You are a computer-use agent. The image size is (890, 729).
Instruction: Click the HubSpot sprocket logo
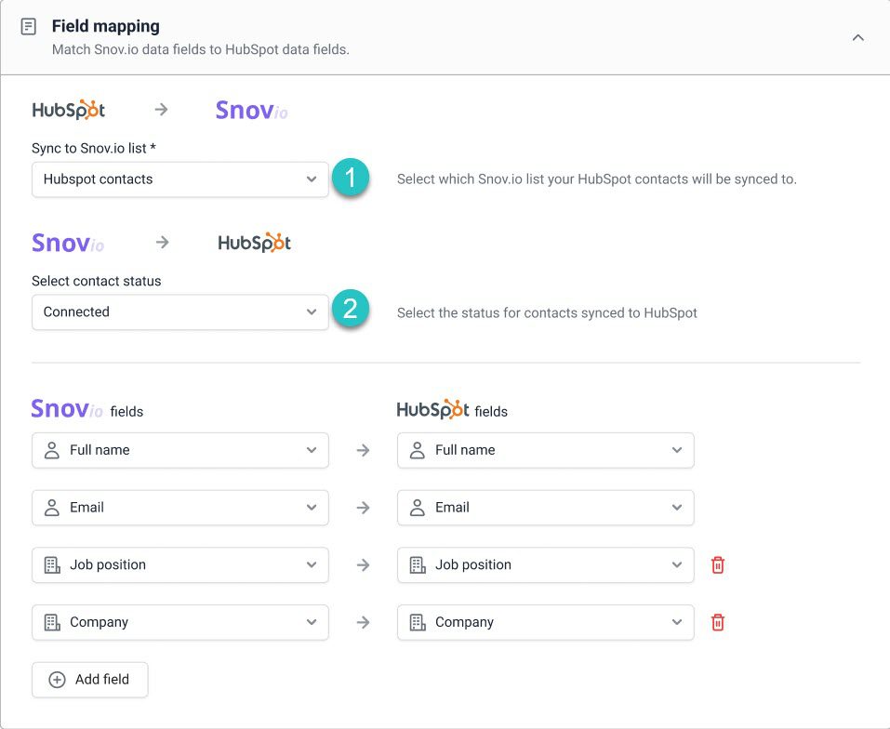pos(68,109)
